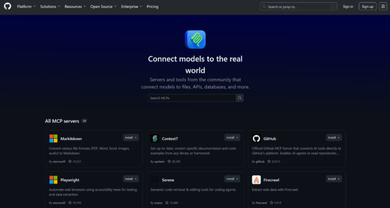Open the Firecrawl server title
390x208 pixels.
click(271, 180)
